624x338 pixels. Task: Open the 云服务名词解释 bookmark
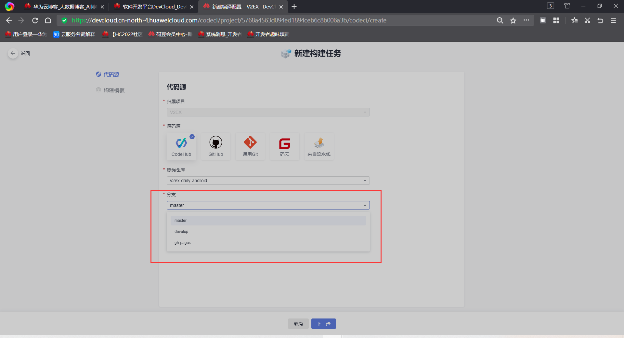tap(74, 34)
